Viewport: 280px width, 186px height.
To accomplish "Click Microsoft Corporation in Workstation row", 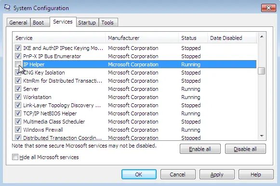I will coord(133,97).
